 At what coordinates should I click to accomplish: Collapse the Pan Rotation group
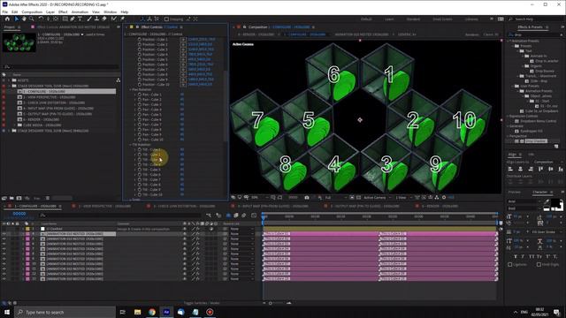coord(131,89)
